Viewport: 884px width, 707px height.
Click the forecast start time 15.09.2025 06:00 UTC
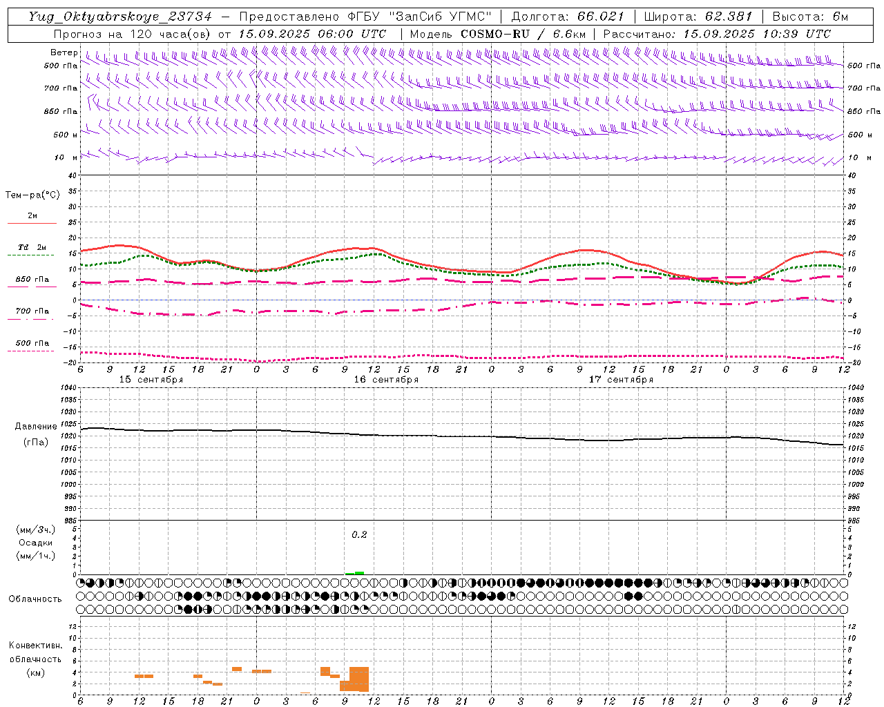point(312,34)
